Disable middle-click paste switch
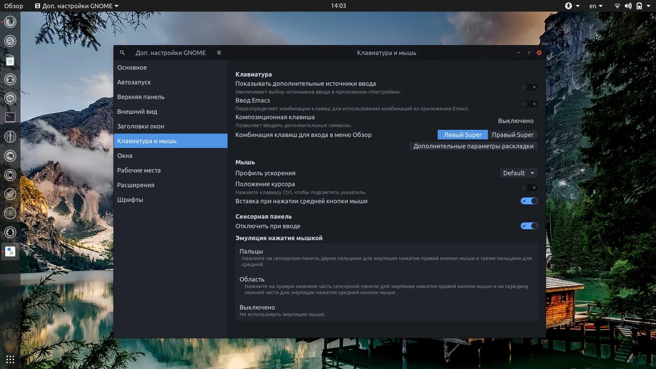This screenshot has height=369, width=656. click(529, 201)
